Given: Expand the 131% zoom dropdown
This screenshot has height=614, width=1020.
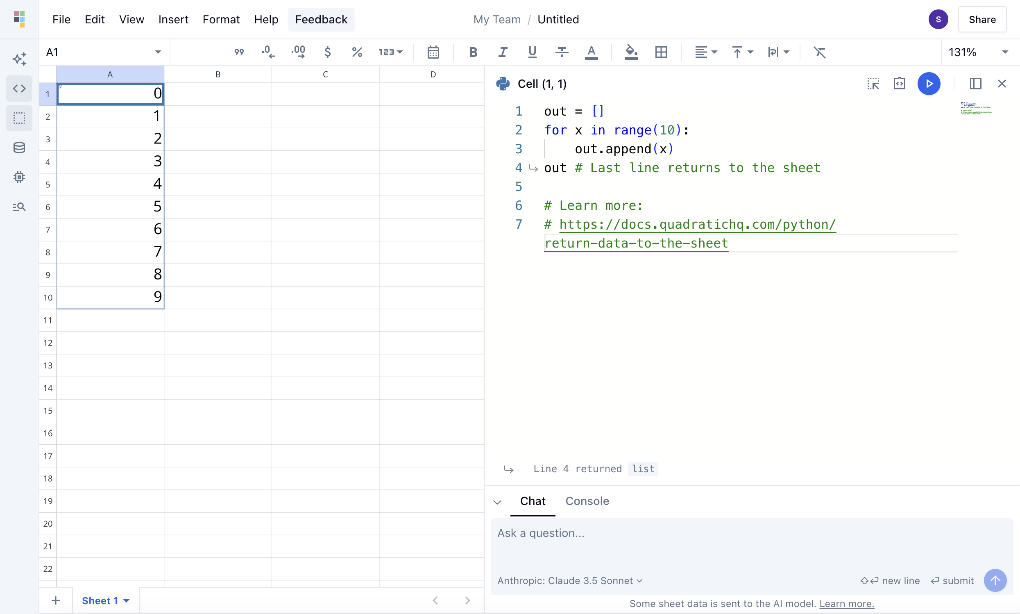Looking at the screenshot, I should (1005, 52).
